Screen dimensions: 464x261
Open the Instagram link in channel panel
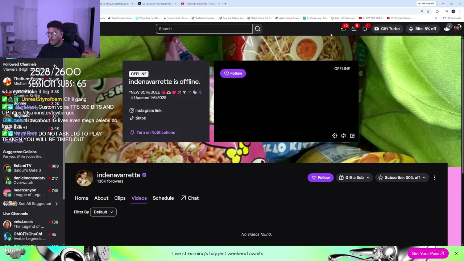[146, 111]
